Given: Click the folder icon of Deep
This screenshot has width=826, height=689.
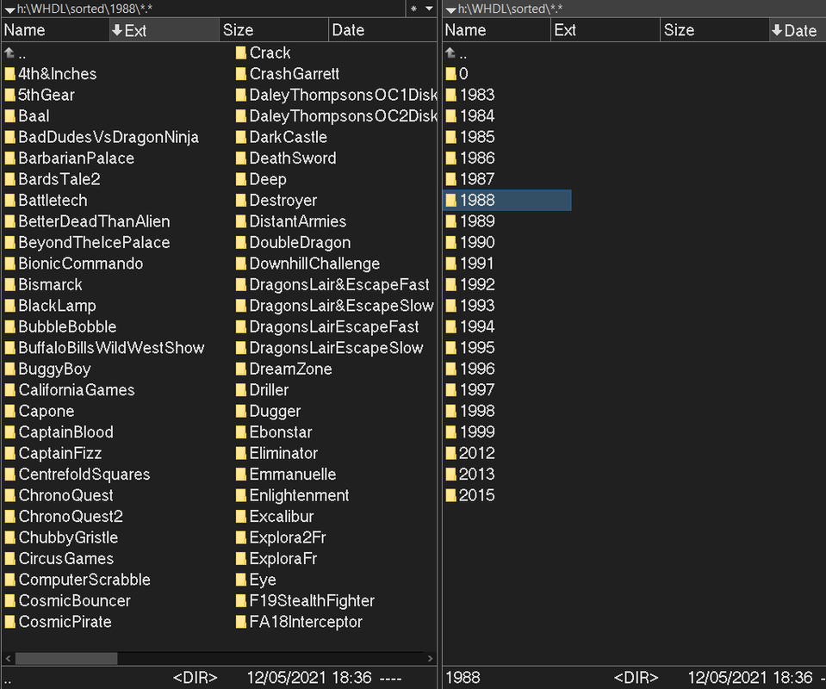Looking at the screenshot, I should (x=241, y=179).
